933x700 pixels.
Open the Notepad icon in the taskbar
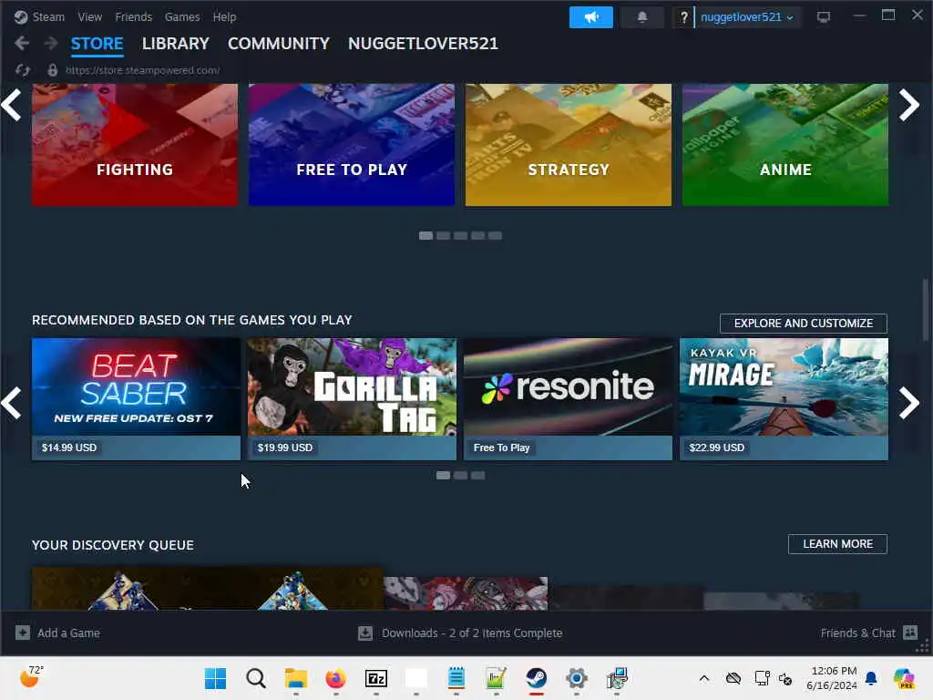pos(456,678)
